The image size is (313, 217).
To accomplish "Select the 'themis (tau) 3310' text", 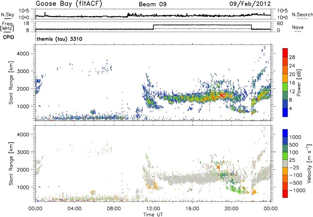I will 59,39.
